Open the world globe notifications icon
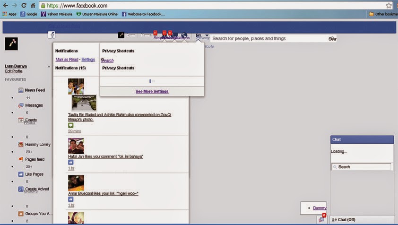This screenshot has height=225, width=398. (184, 35)
